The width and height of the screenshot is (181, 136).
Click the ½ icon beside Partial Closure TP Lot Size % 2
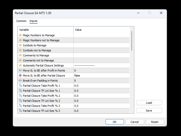[20, 100]
